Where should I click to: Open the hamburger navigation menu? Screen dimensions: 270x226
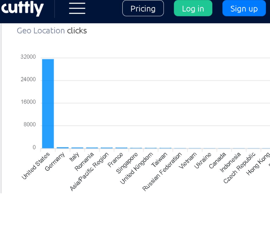pyautogui.click(x=77, y=9)
